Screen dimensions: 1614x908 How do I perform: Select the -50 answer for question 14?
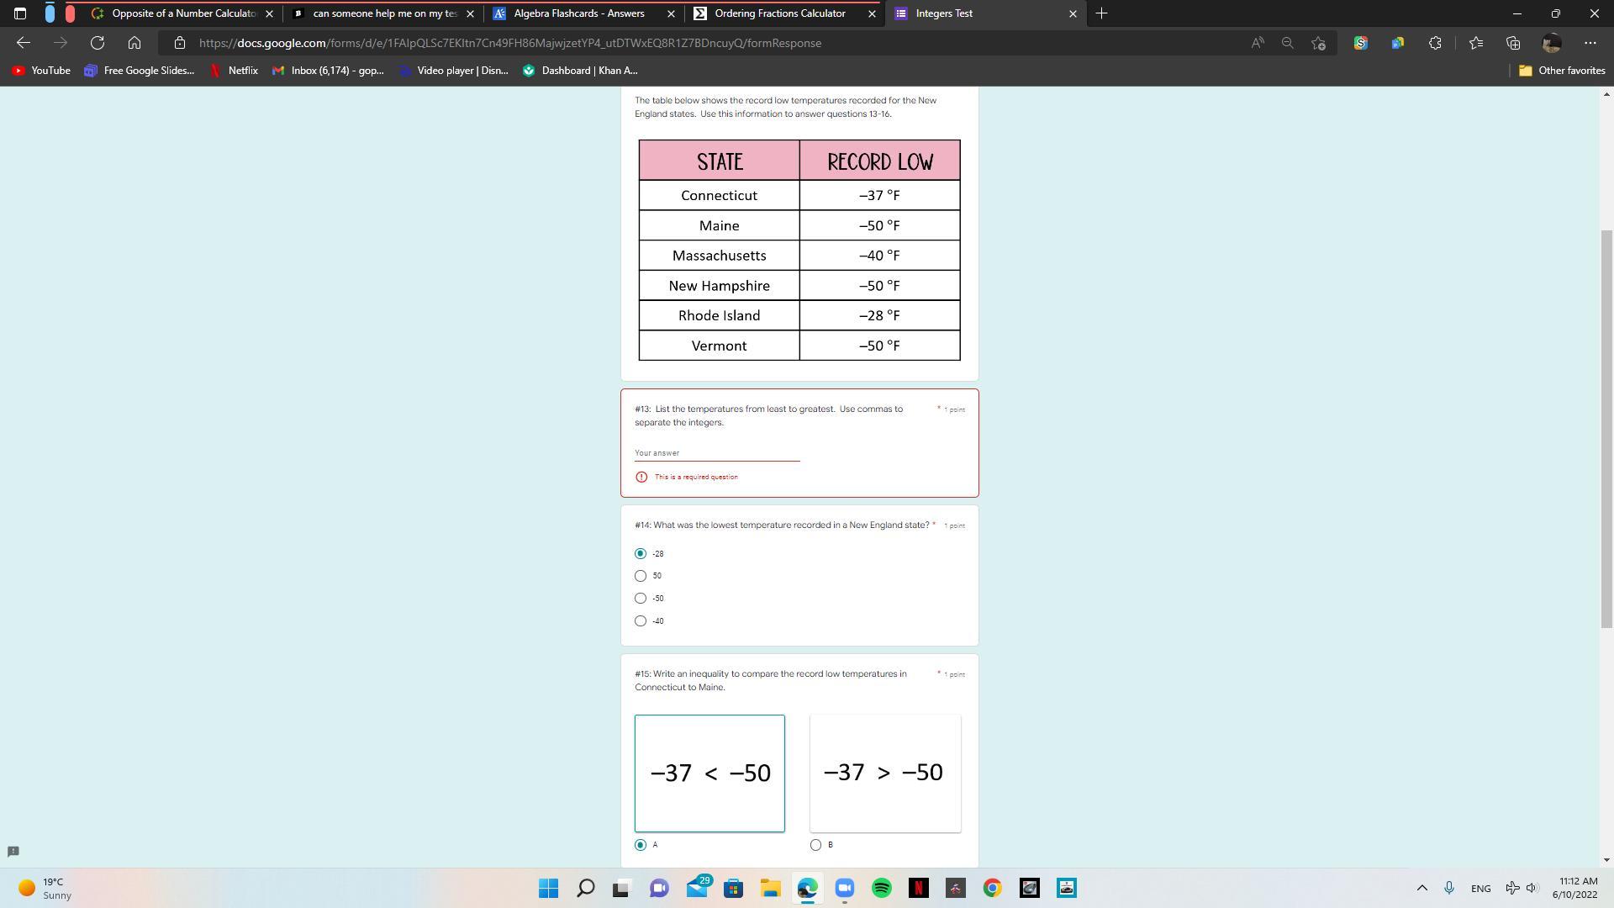(641, 599)
